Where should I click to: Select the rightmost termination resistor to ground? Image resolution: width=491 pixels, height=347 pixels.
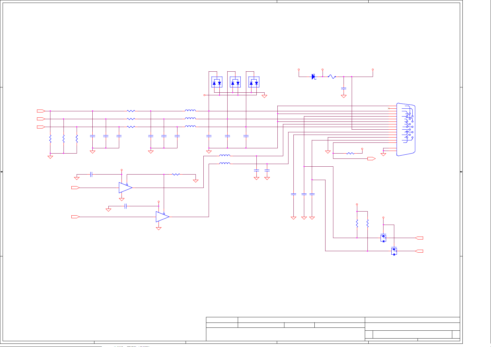77,139
